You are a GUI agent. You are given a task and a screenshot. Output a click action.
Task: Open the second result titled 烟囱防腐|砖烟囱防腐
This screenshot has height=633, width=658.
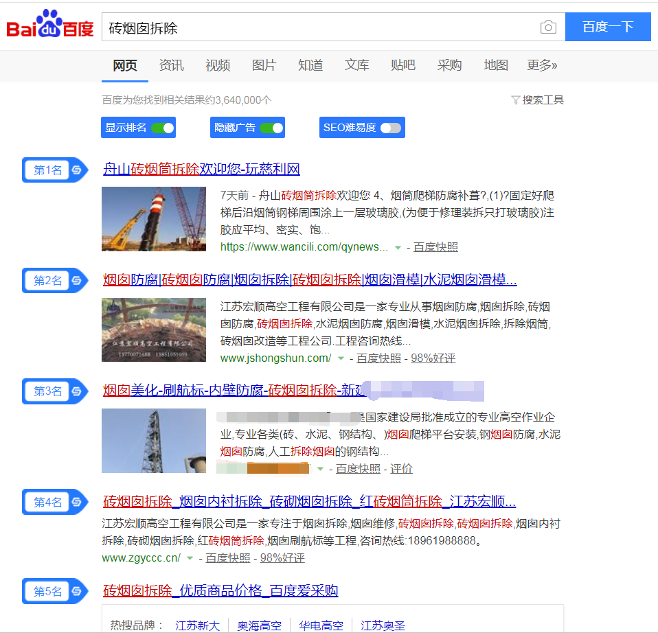pyautogui.click(x=310, y=280)
